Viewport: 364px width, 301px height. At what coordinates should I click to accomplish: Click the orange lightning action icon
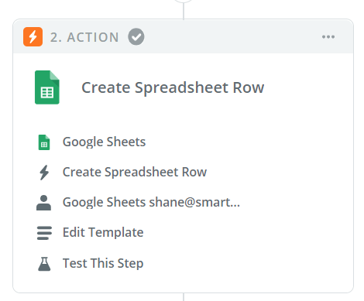[33, 36]
